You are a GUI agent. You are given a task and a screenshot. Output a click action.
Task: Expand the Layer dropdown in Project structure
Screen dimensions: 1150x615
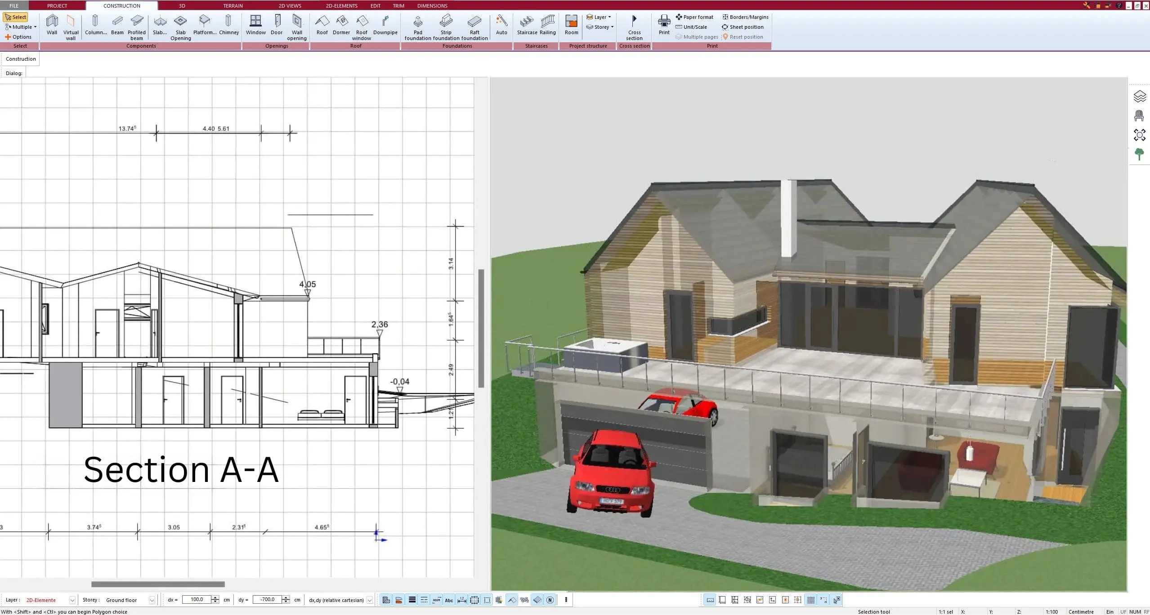coord(599,17)
